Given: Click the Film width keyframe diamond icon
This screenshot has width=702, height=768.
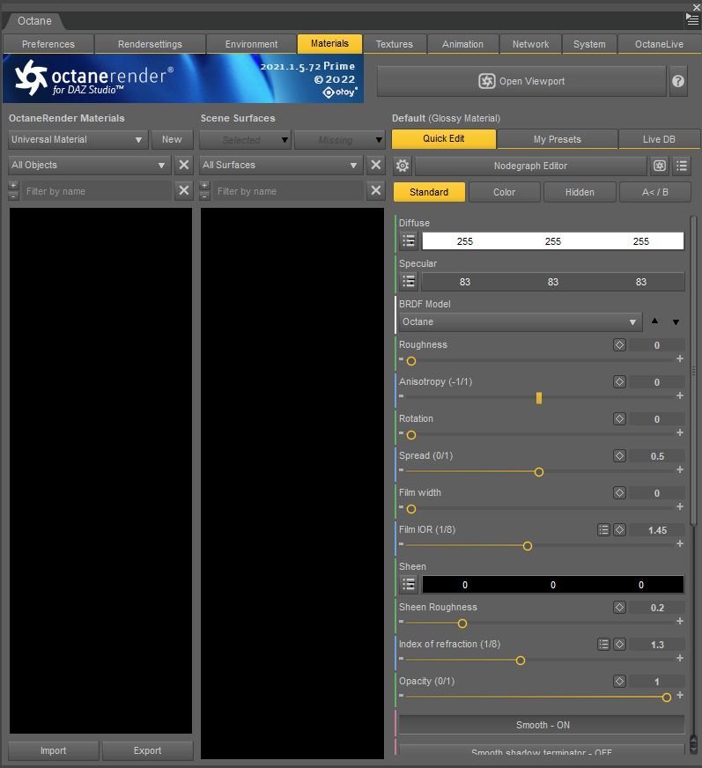Looking at the screenshot, I should [x=619, y=492].
